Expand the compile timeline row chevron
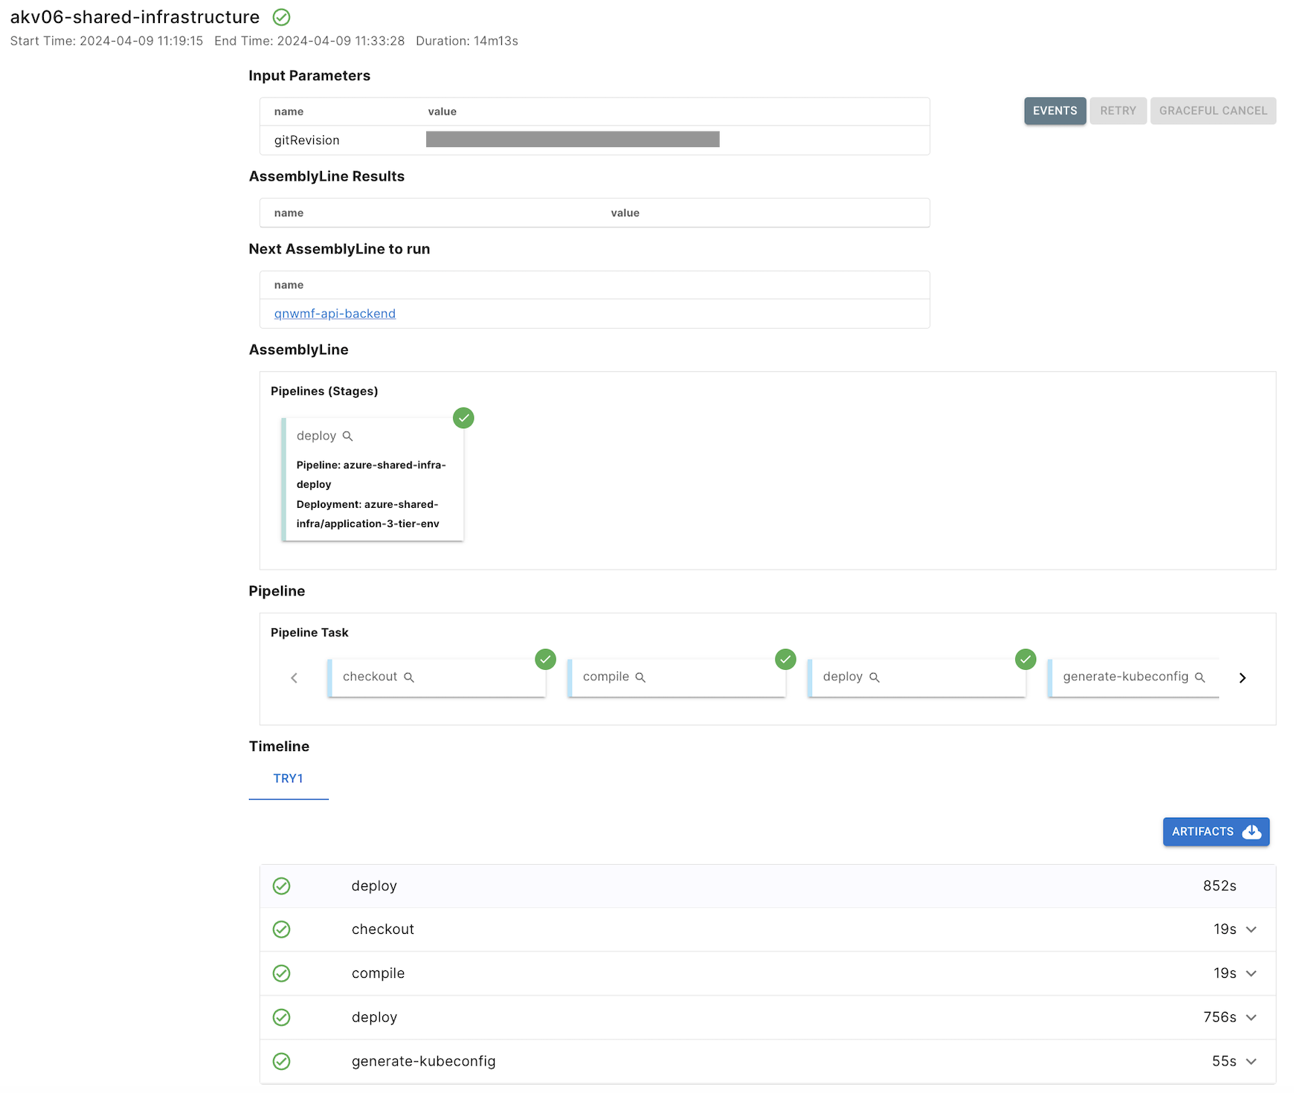1294x1093 pixels. [1251, 973]
